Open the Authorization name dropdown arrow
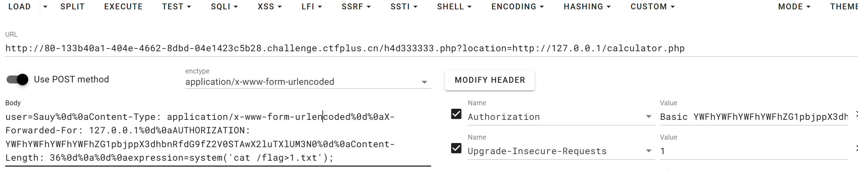858x169 pixels. 649,117
